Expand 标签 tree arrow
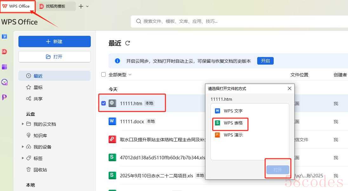Viewport: 348px width, 191px height. (x=23, y=158)
